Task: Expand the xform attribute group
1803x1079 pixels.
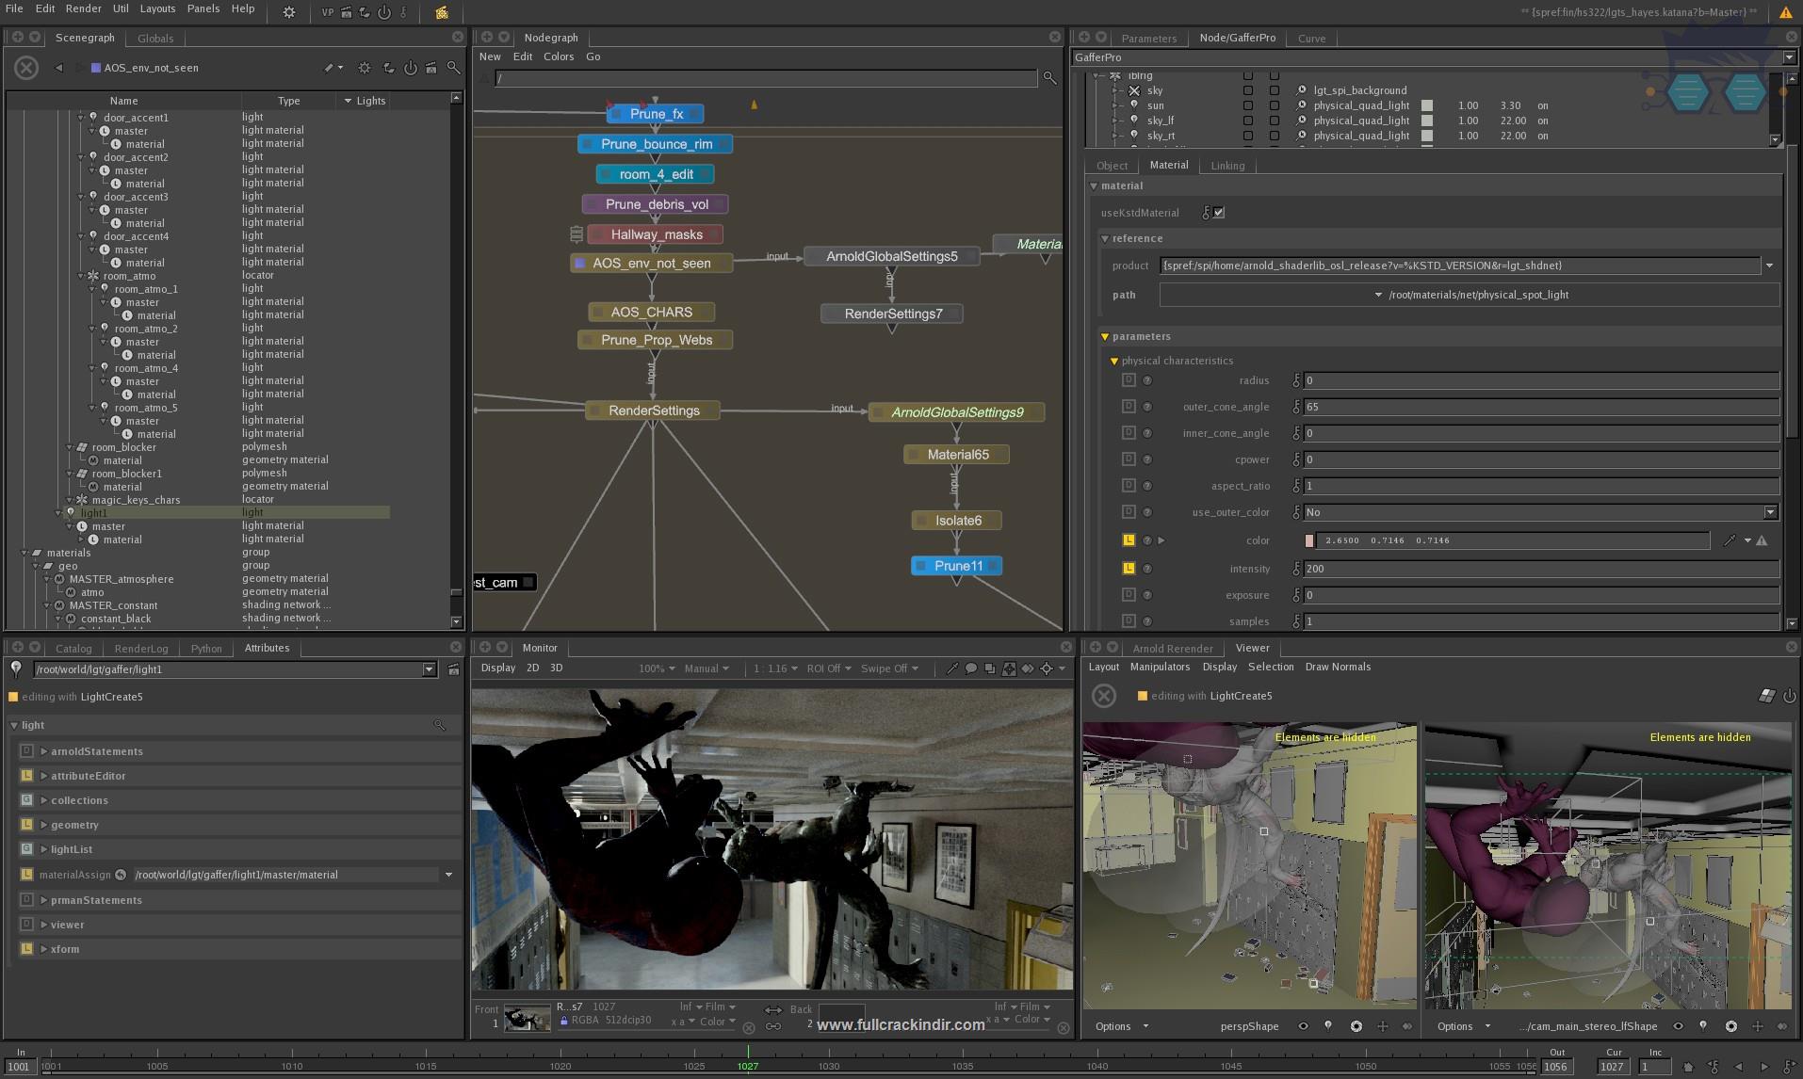Action: pos(44,949)
